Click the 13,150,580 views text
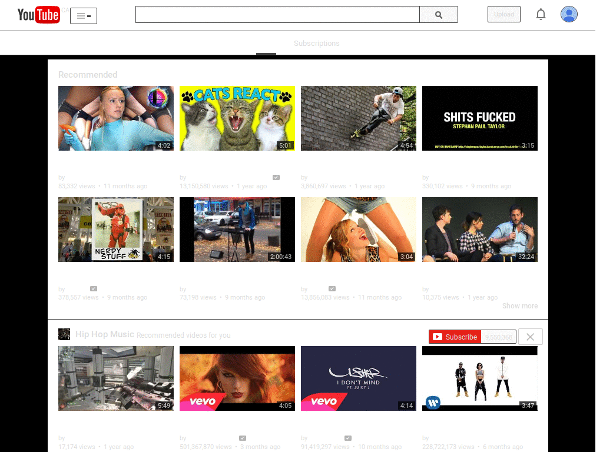Screen dimensions: 603x452 coord(204,186)
